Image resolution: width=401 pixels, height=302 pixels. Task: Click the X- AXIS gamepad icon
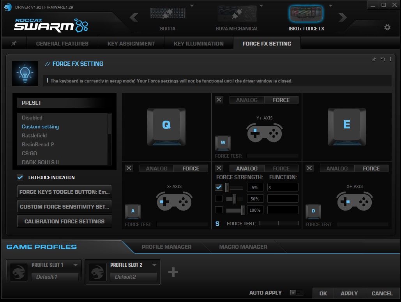click(175, 201)
